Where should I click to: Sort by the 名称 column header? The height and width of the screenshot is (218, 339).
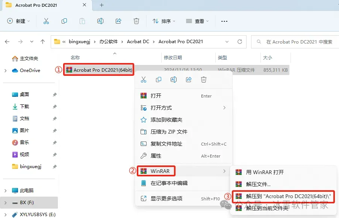75,58
